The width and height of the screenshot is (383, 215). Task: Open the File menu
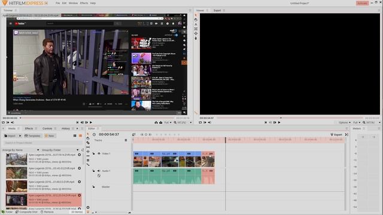pyautogui.click(x=57, y=3)
